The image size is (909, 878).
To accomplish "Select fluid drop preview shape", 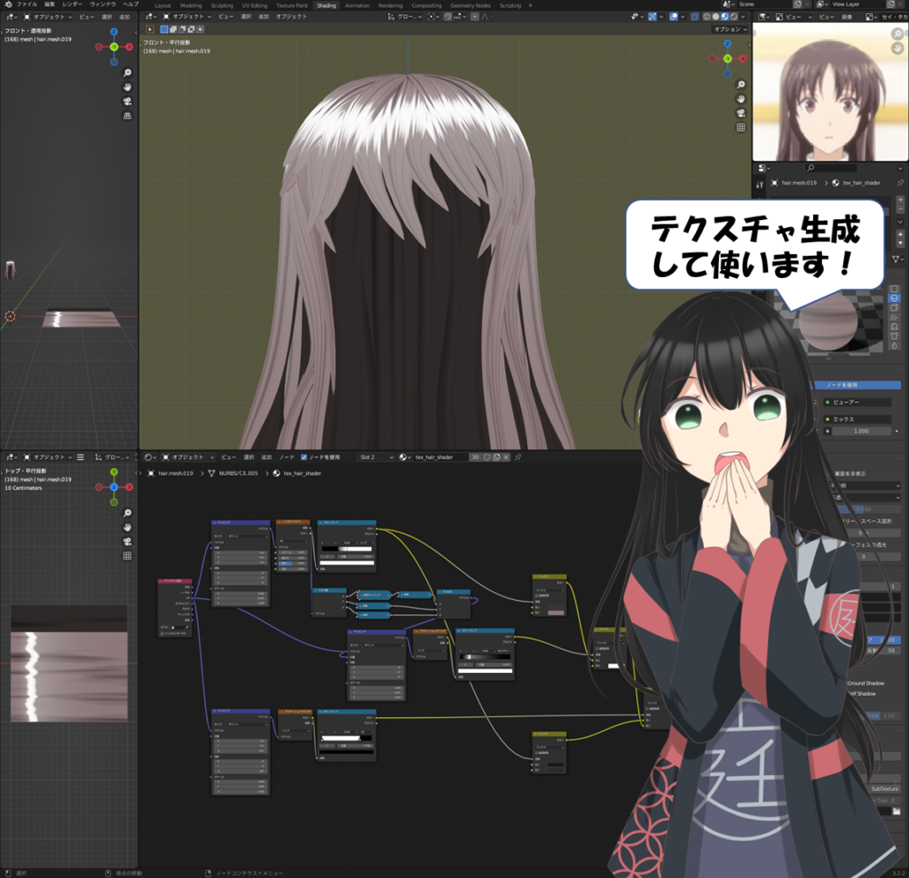I will tap(895, 345).
